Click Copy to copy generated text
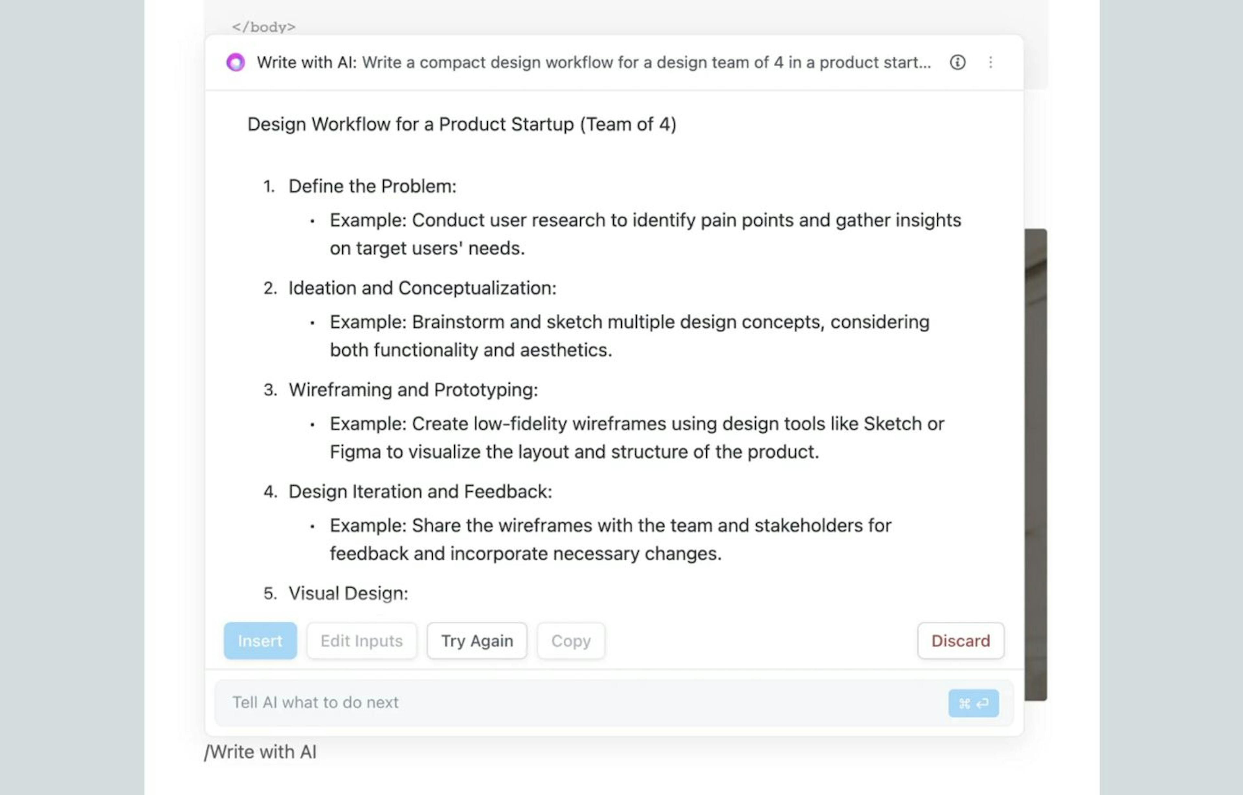This screenshot has width=1243, height=795. coord(571,640)
